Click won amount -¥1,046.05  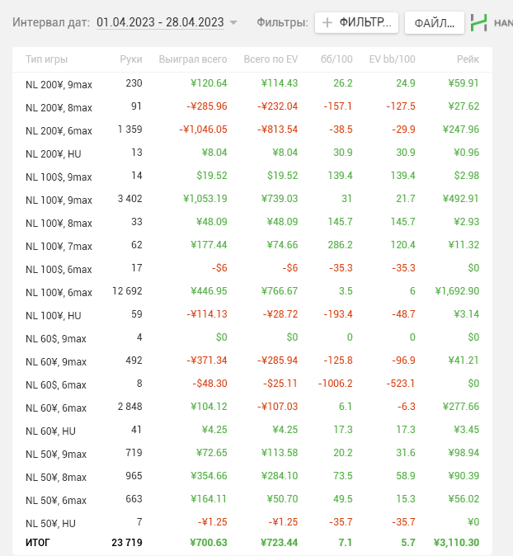(x=203, y=130)
